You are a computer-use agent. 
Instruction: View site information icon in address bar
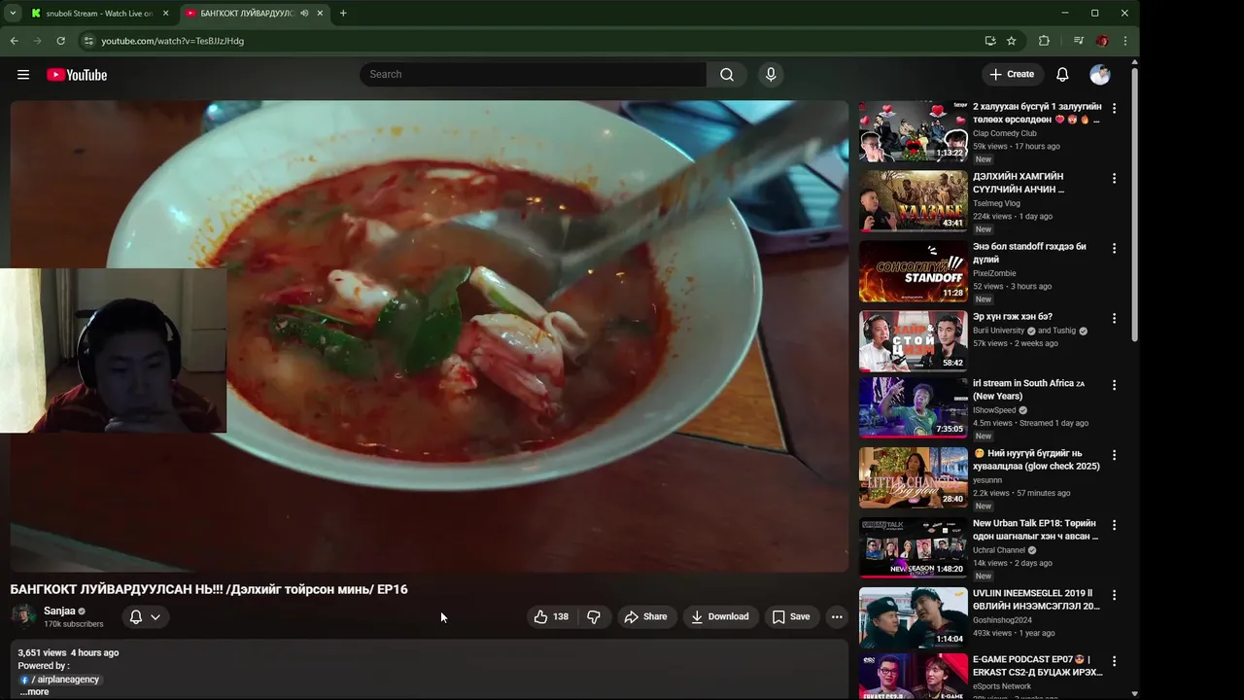tap(88, 41)
